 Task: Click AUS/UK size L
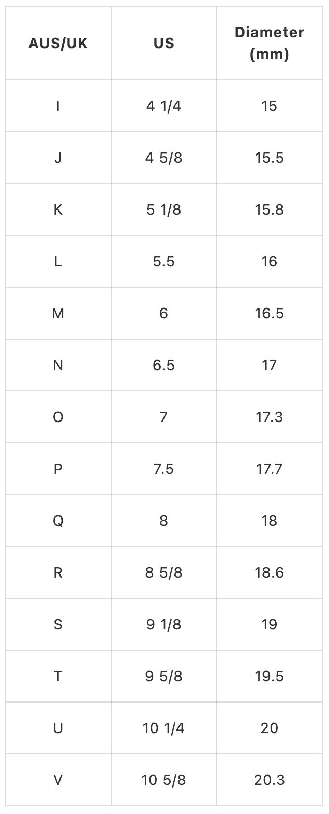(58, 261)
